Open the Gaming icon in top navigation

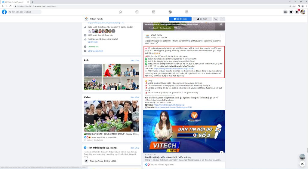point(187,12)
